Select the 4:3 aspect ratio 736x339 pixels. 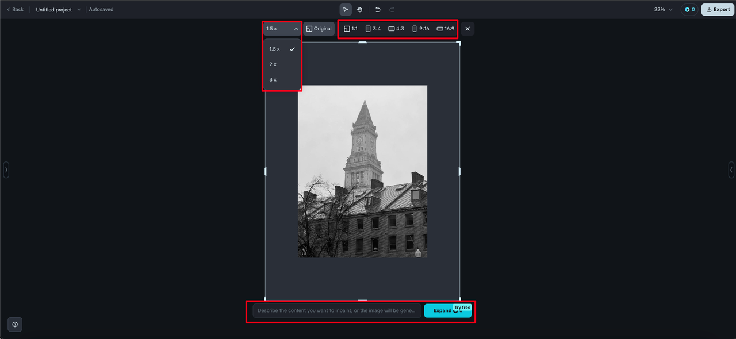click(396, 29)
